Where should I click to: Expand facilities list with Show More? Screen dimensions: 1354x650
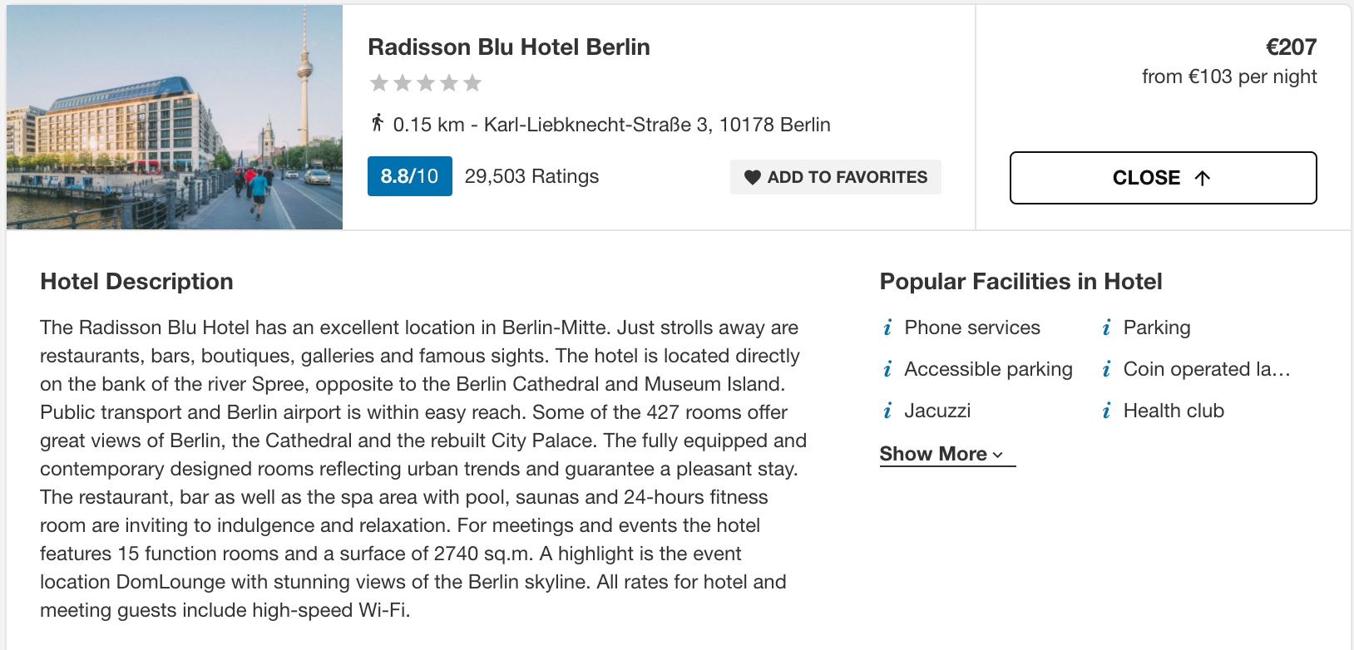click(x=947, y=454)
